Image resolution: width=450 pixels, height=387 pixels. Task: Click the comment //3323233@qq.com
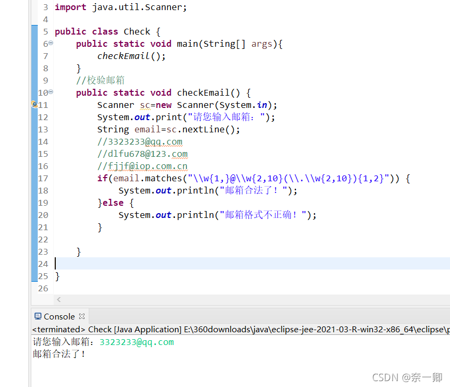click(x=140, y=142)
